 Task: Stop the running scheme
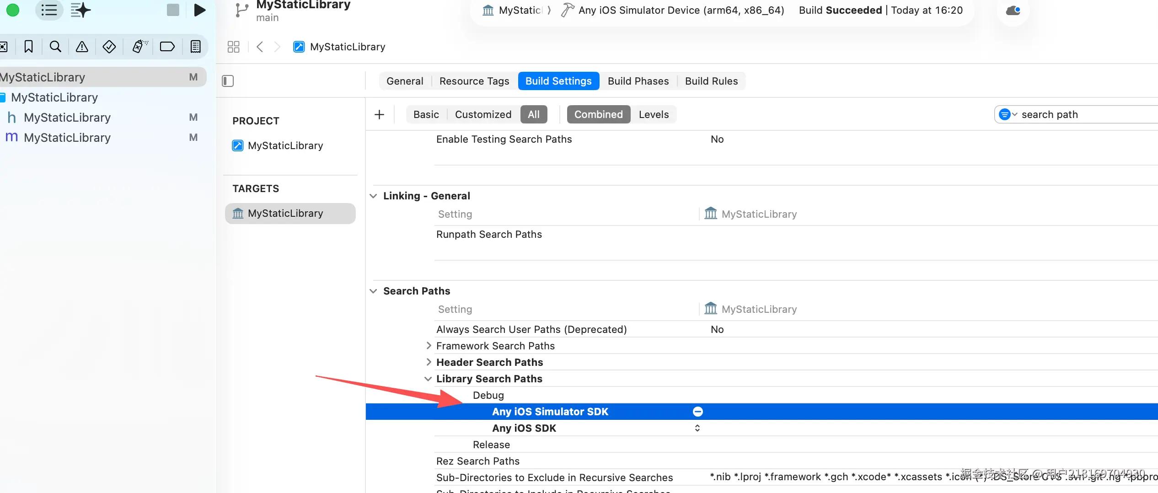173,10
